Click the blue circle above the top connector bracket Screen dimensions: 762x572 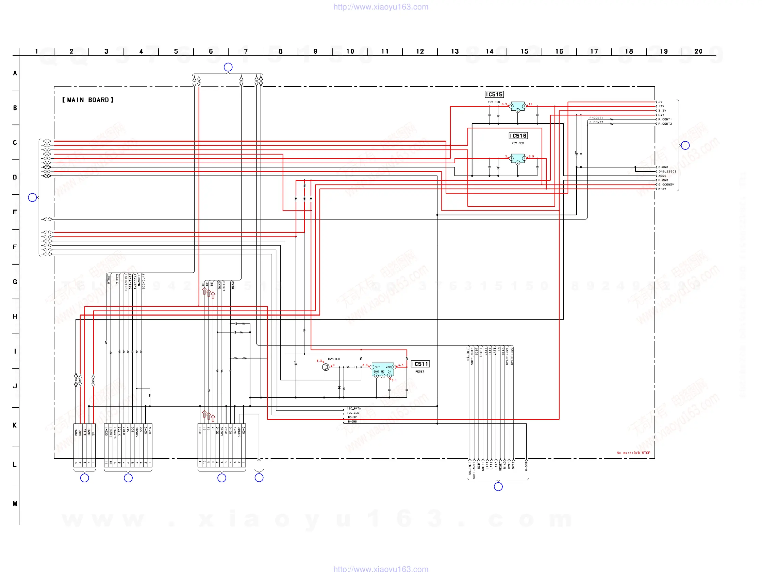228,67
